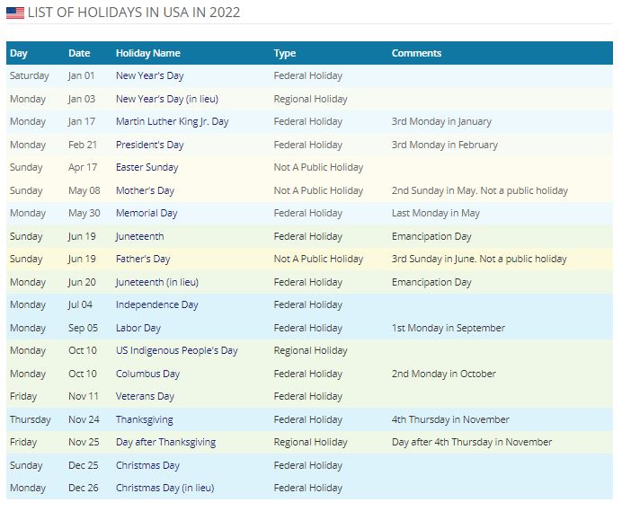This screenshot has height=511, width=622.
Task: Select the 'Nov 11' date cell
Action: 84,396
